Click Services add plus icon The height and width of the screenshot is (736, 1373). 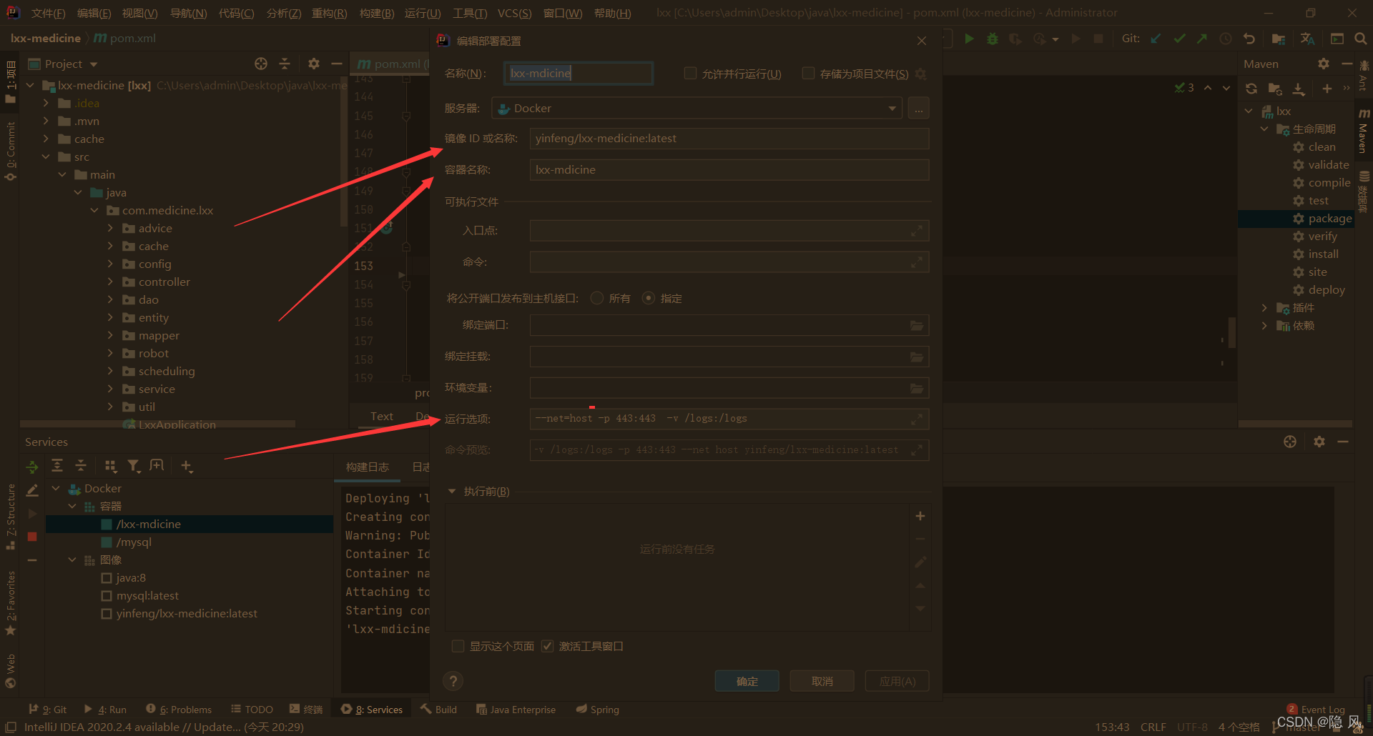click(x=186, y=466)
